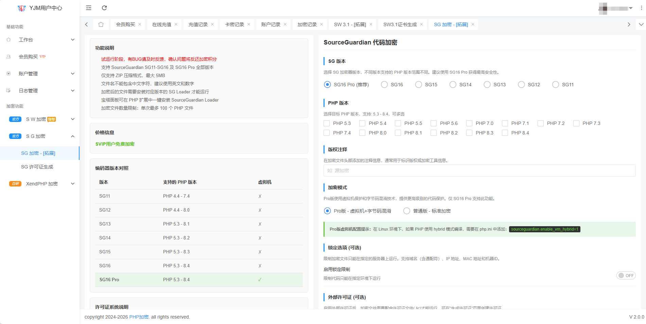Open SG 许可证生成 in sidebar
646x324 pixels.
point(37,167)
